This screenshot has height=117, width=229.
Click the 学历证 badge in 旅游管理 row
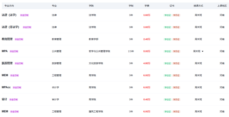tap(176, 63)
